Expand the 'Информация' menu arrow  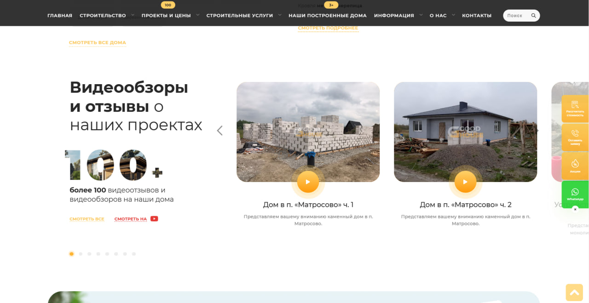pyautogui.click(x=421, y=15)
